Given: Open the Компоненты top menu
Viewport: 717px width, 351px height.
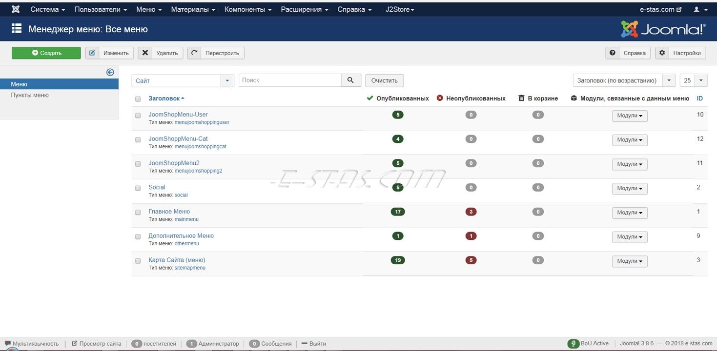Looking at the screenshot, I should coord(248,9).
